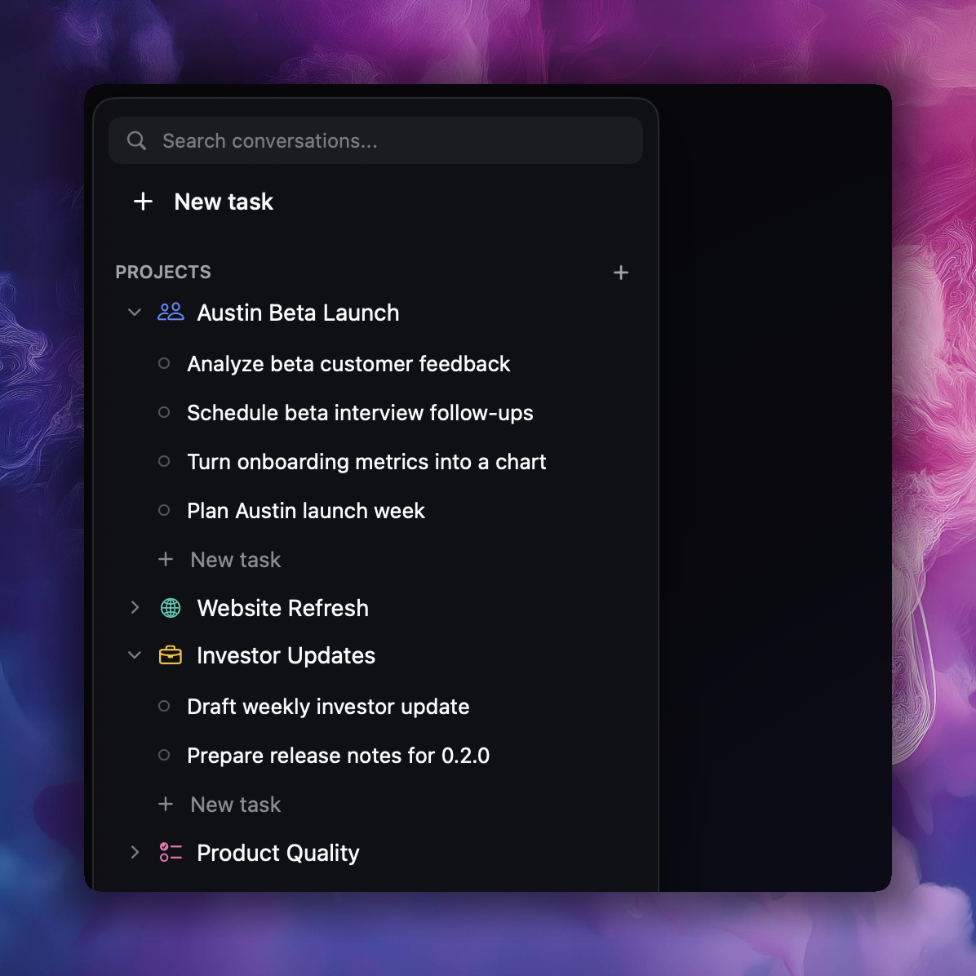Click plus icon of Austin Beta Launch New task
Image resolution: width=976 pixels, height=976 pixels.
pos(166,559)
